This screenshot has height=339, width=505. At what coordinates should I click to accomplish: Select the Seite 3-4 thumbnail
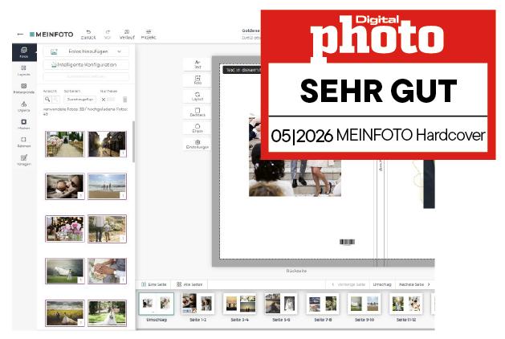(x=239, y=303)
